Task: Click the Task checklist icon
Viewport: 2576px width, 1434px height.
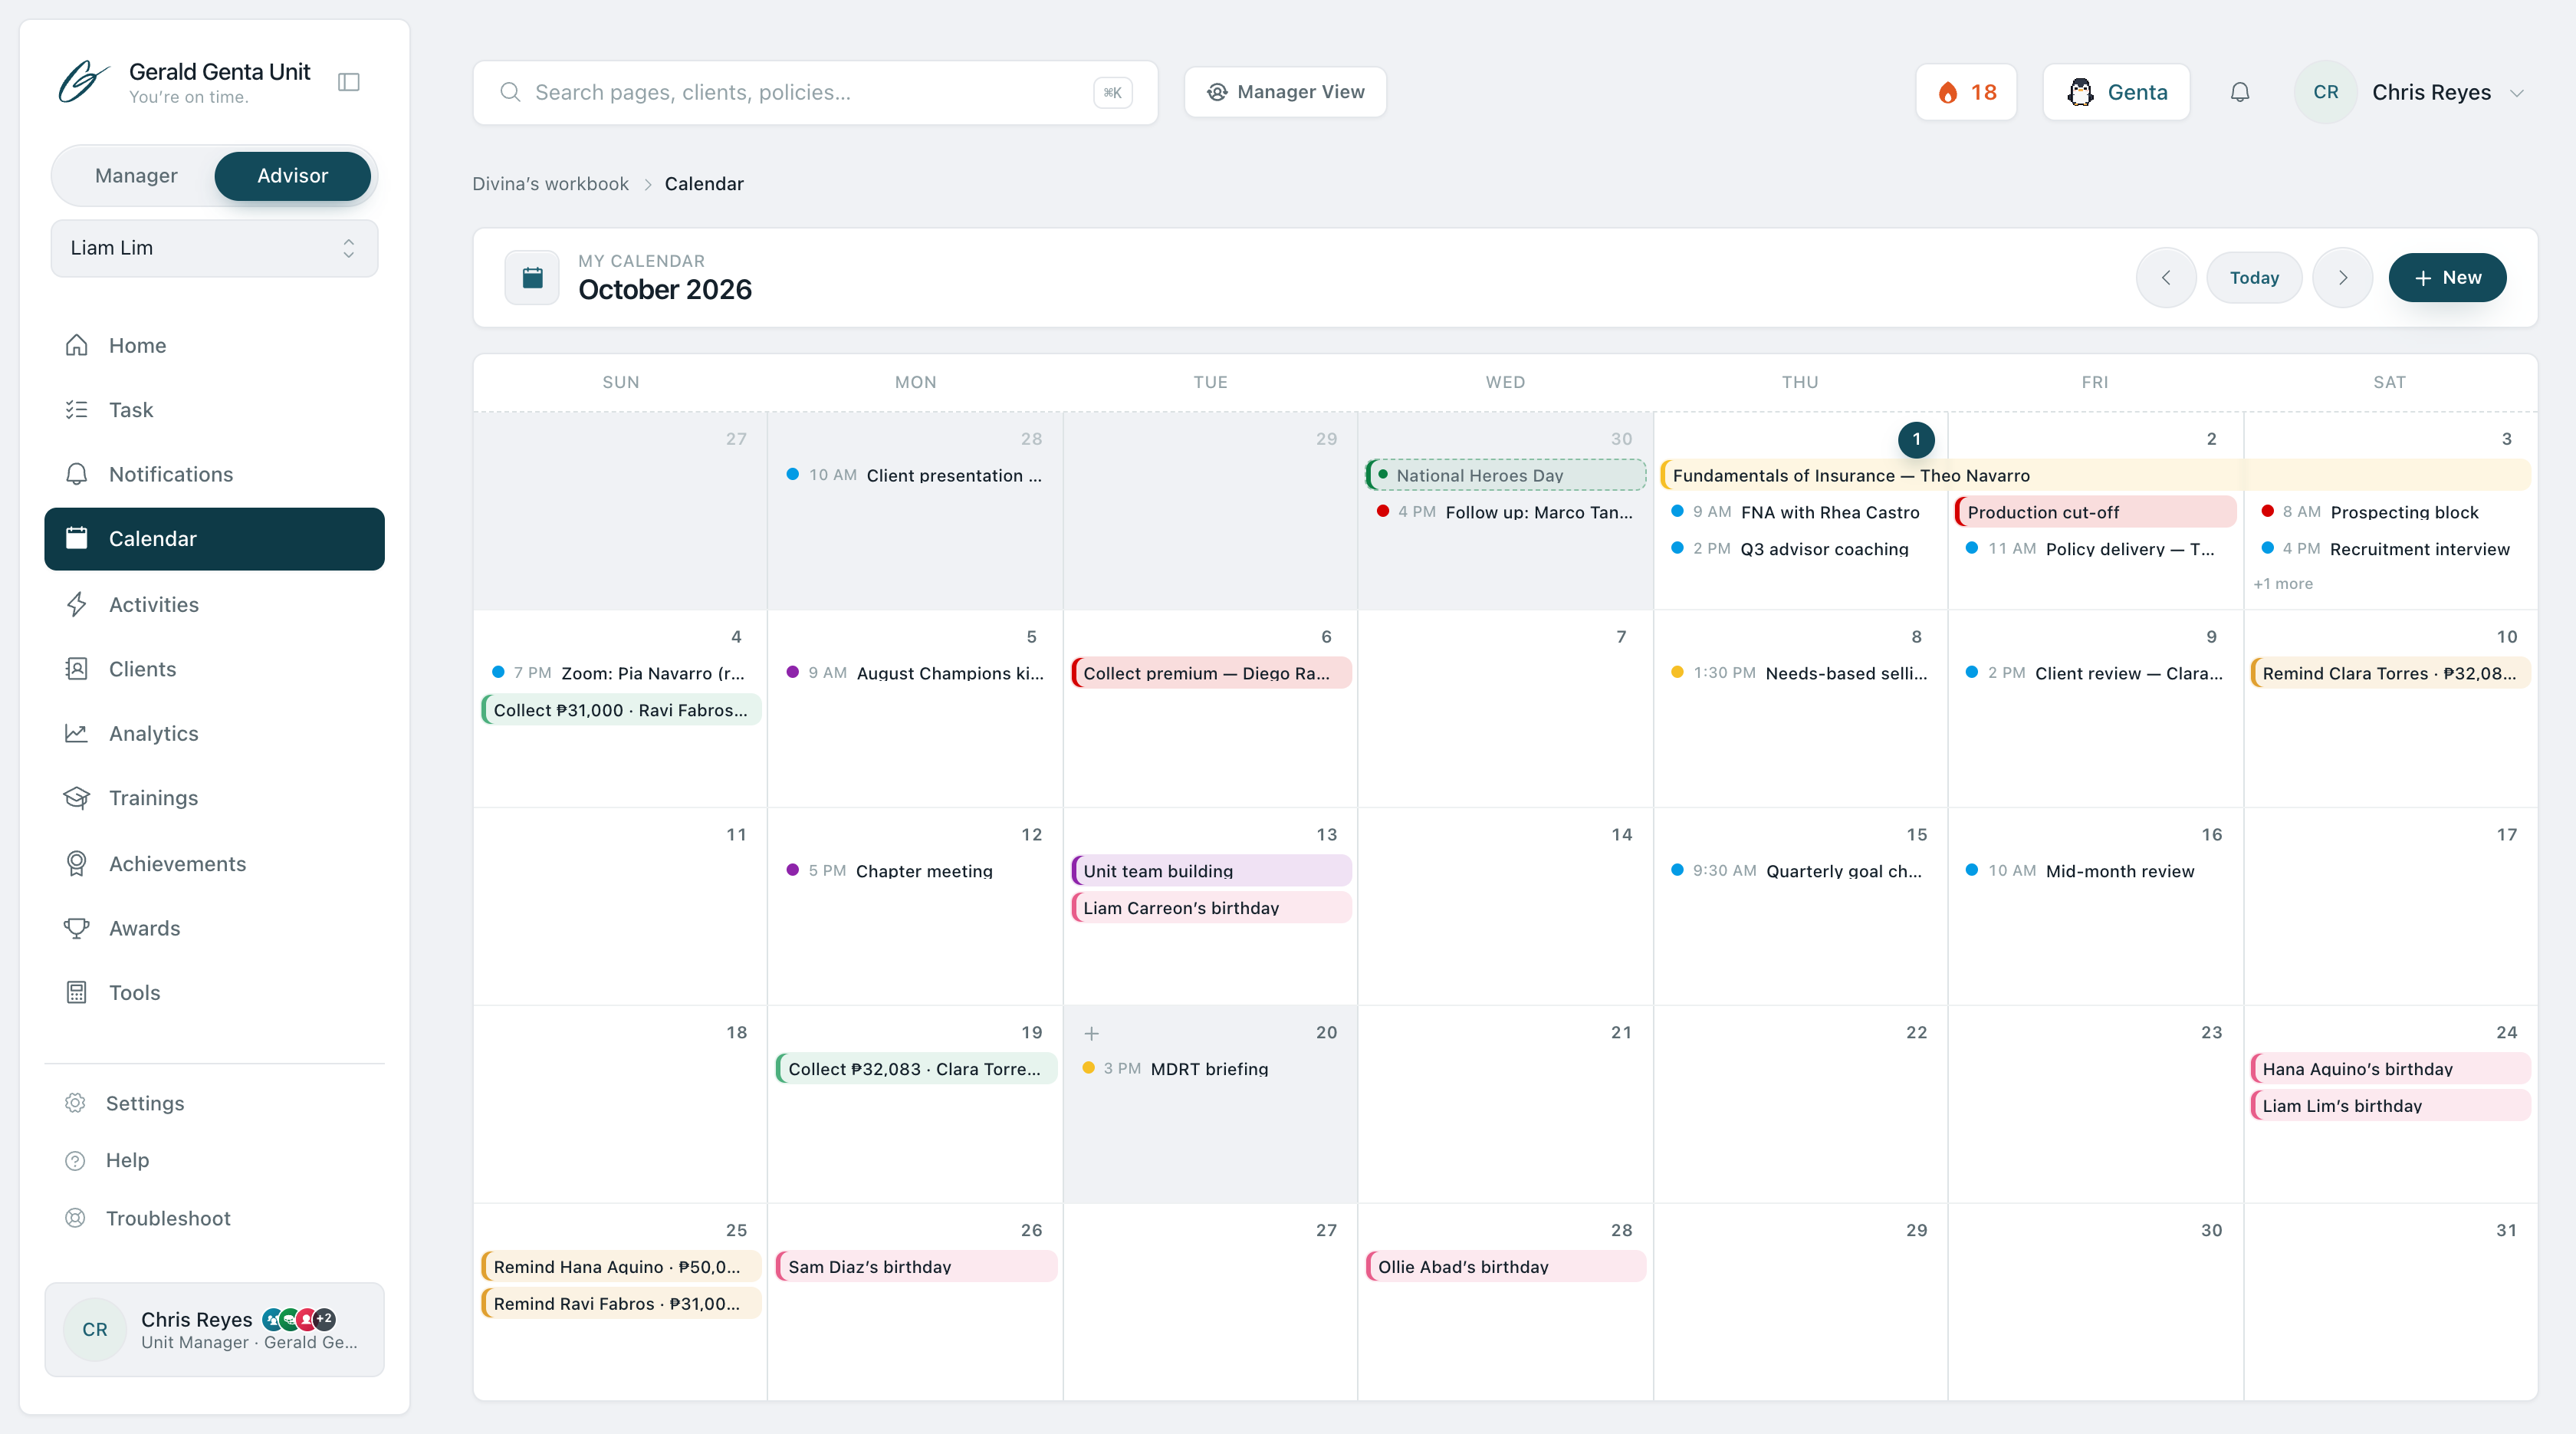Action: [76, 409]
